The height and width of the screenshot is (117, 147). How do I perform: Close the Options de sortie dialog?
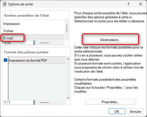pos(141,4)
